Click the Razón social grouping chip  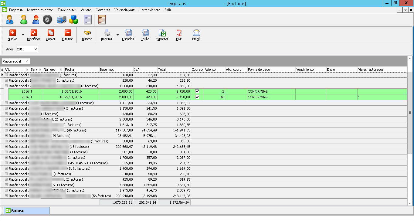point(16,61)
